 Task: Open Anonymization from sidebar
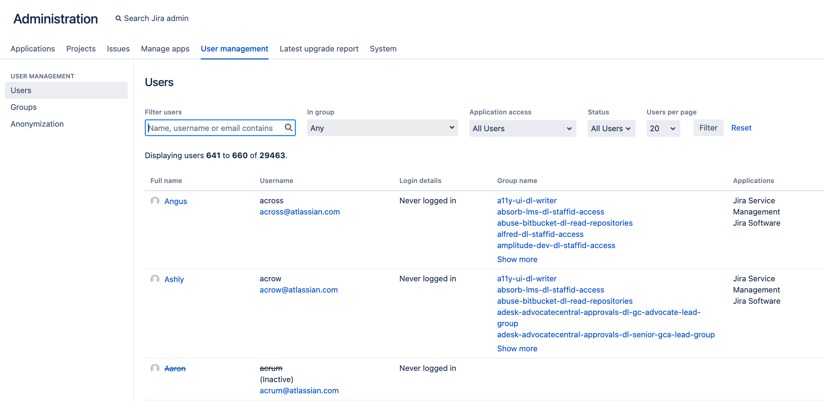(x=37, y=124)
